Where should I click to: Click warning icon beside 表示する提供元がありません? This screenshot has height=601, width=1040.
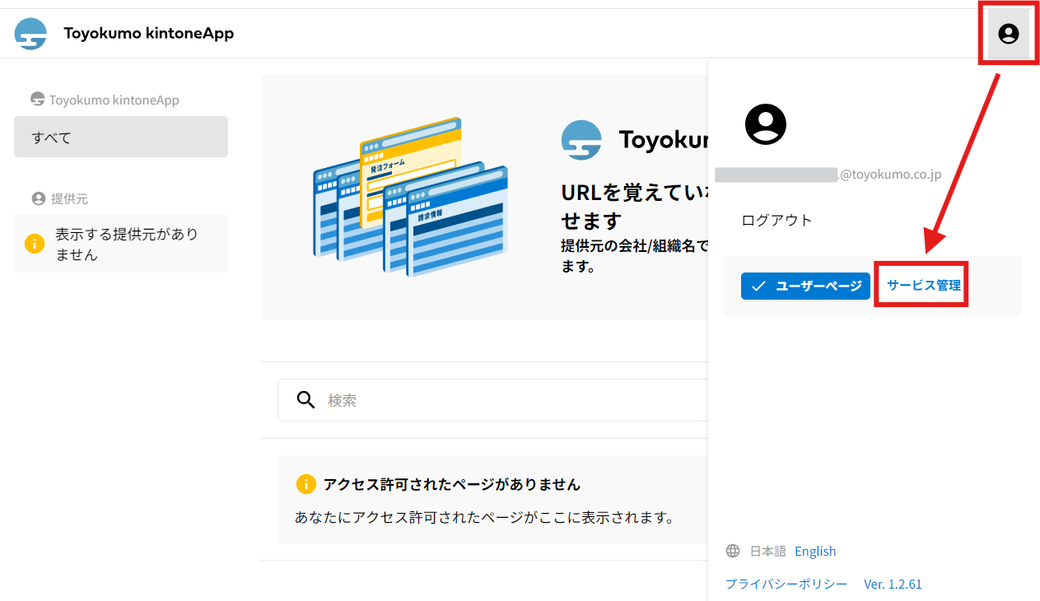[35, 244]
